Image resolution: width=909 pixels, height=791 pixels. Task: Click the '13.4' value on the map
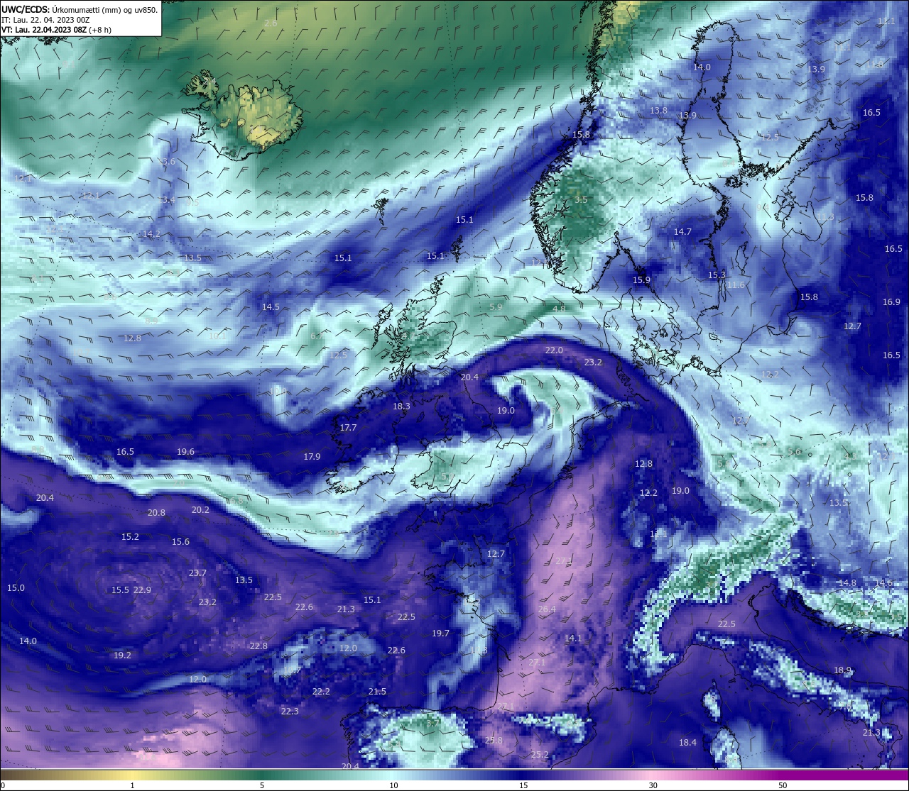coord(166,200)
